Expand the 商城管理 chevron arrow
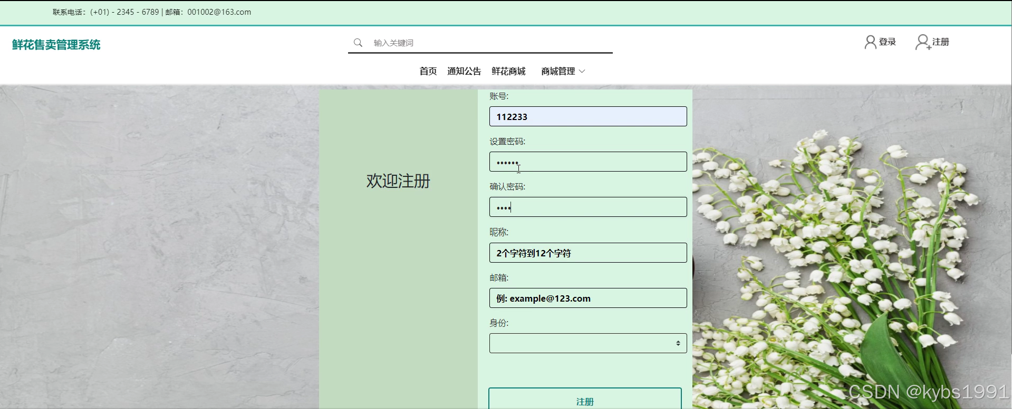 coord(582,71)
